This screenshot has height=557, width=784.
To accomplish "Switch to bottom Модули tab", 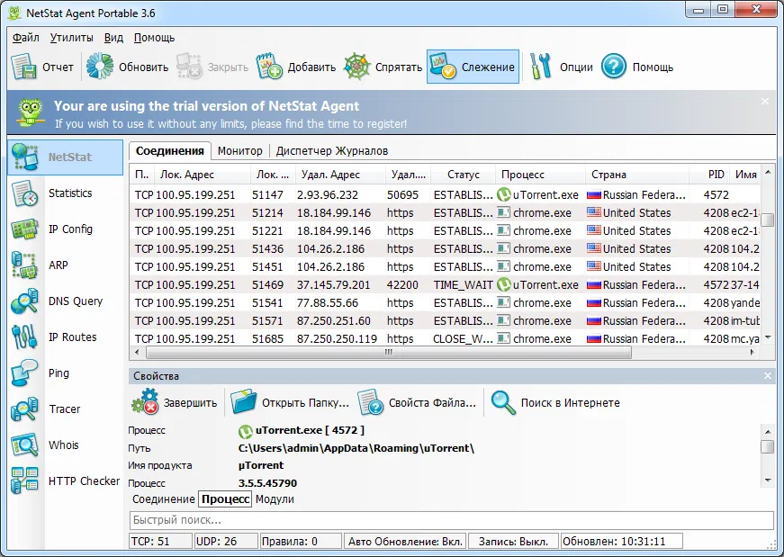I will coord(275,499).
